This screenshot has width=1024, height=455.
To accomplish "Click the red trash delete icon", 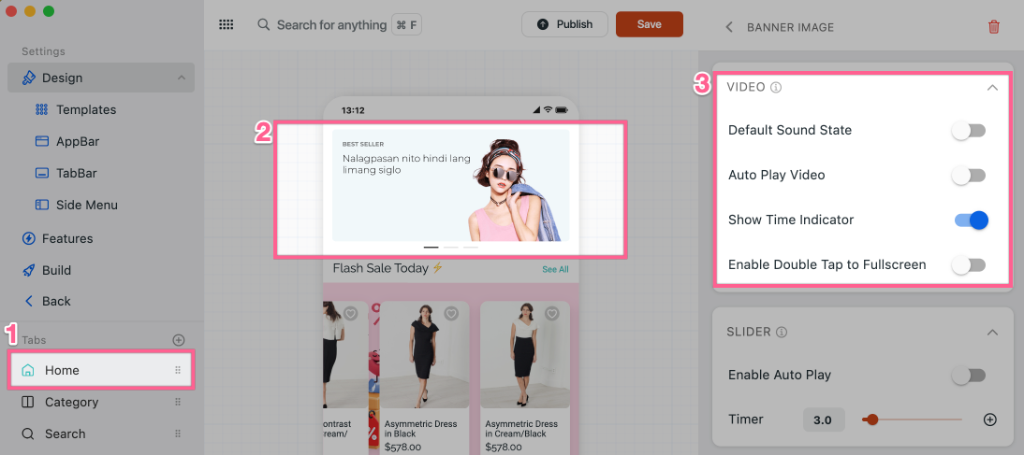I will (993, 27).
